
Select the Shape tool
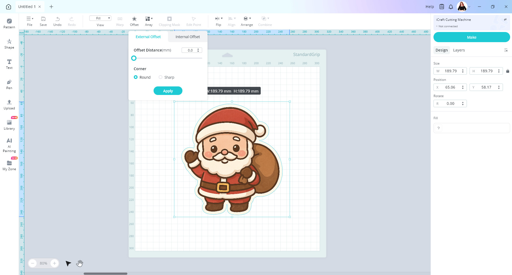(x=9, y=44)
